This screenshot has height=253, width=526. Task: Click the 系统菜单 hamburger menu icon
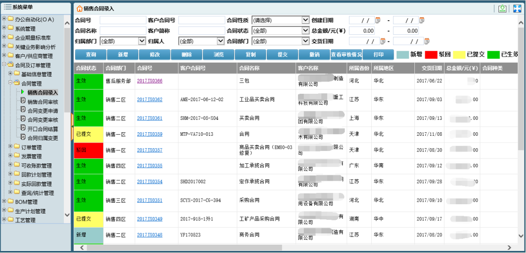(7, 7)
